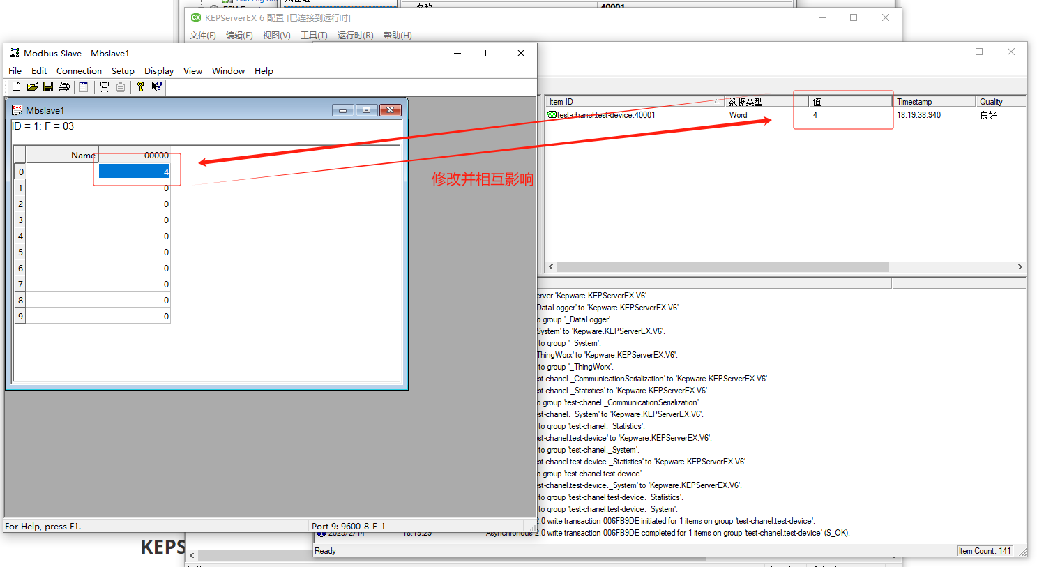The height and width of the screenshot is (567, 1037).
Task: Open 视图(V) menu in KEPServerEX
Action: [277, 36]
